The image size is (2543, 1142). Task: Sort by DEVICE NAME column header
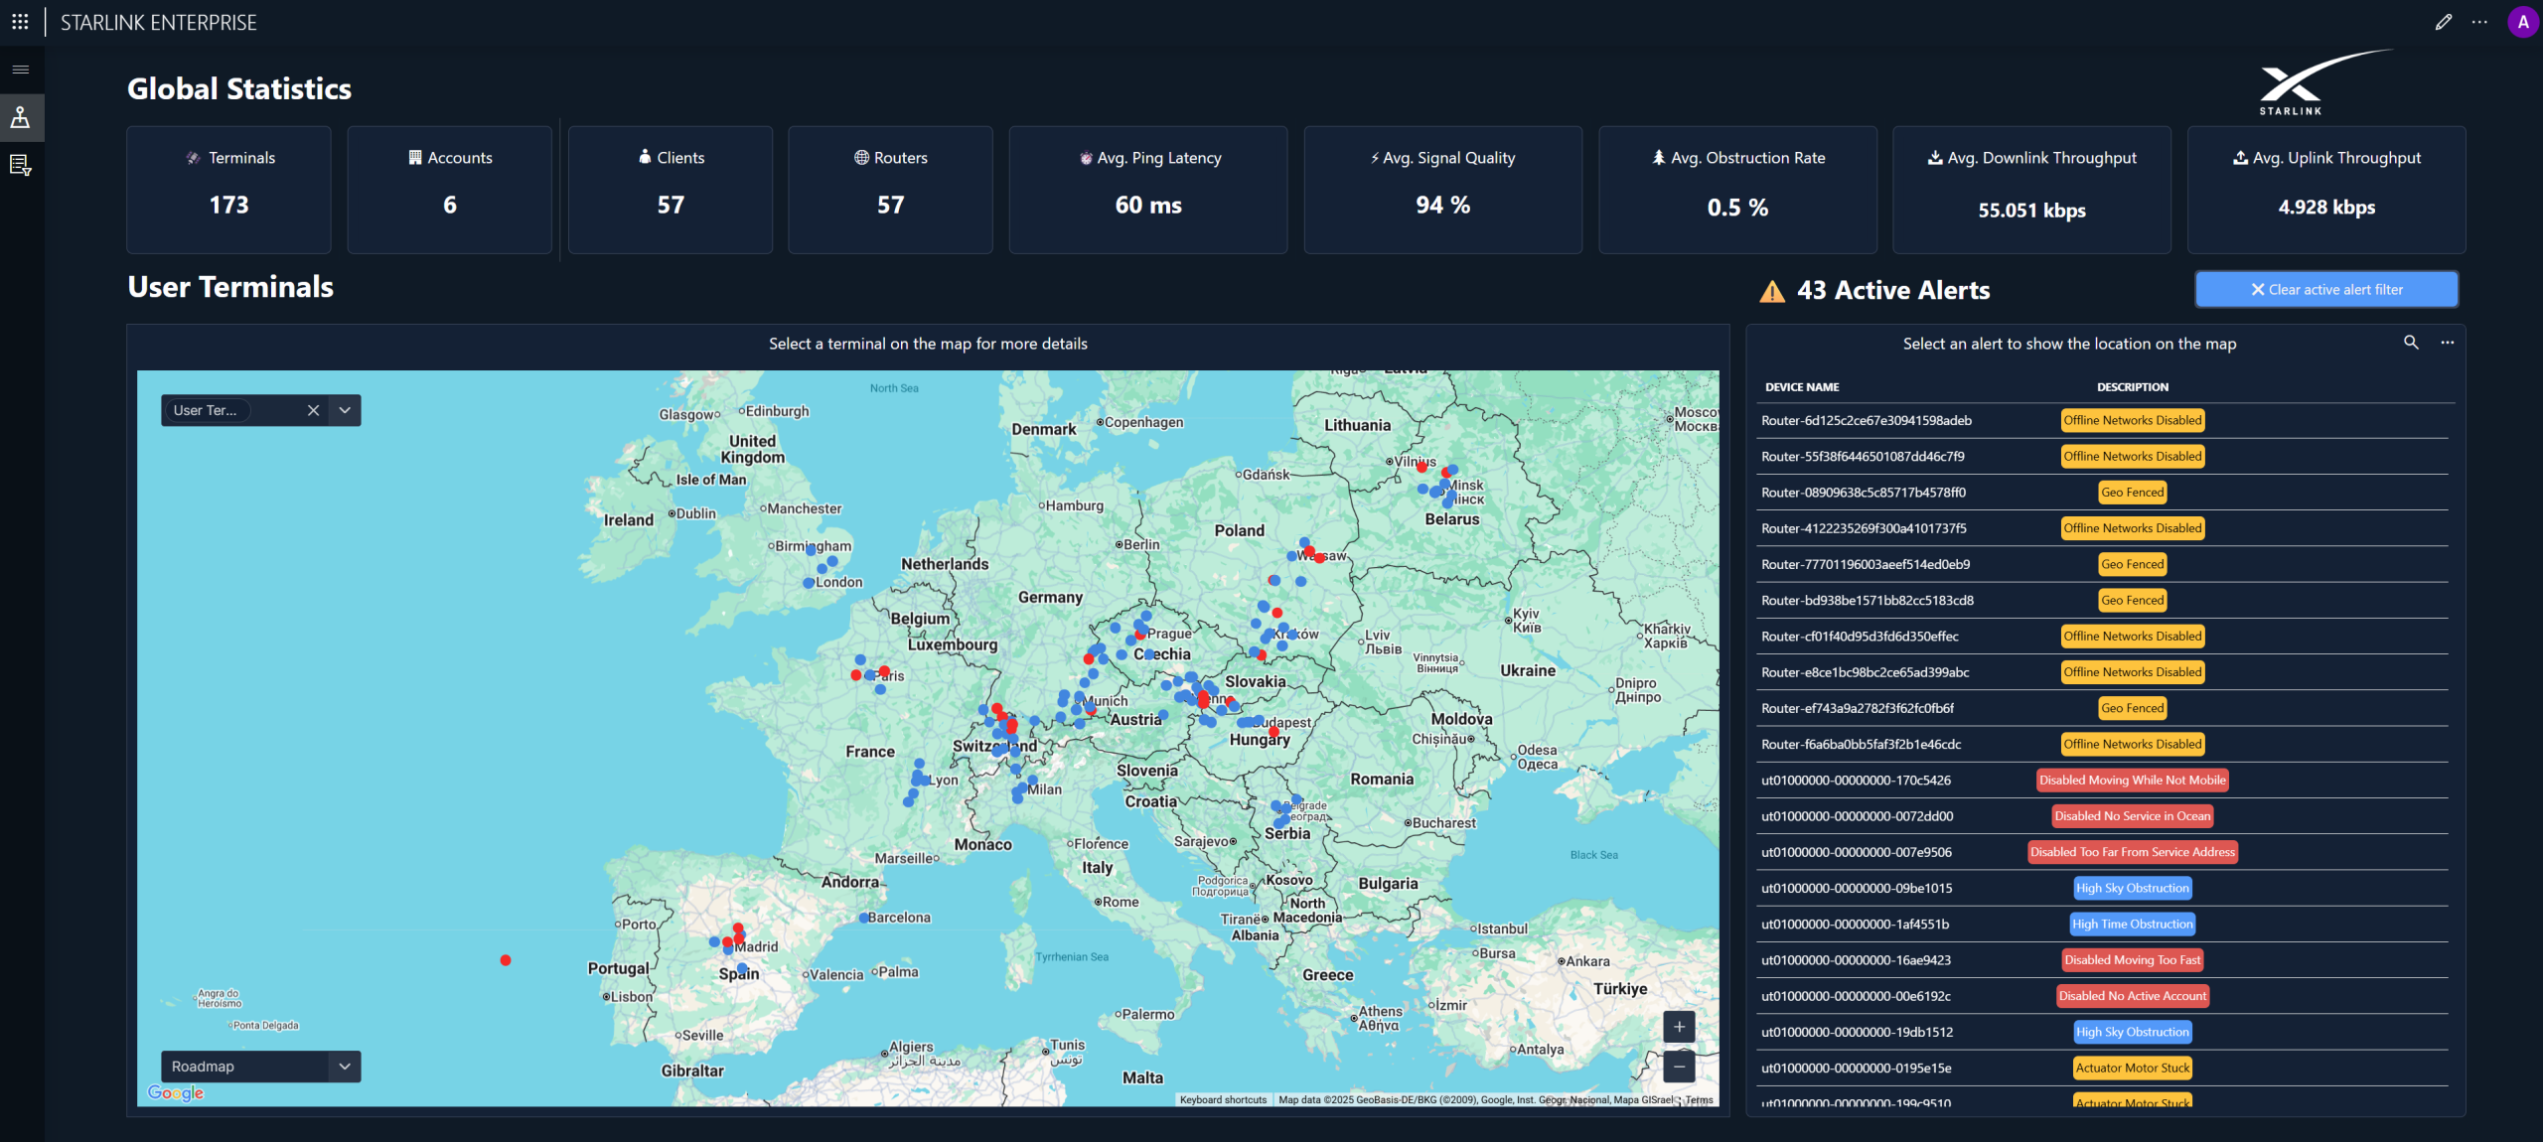(x=1802, y=387)
